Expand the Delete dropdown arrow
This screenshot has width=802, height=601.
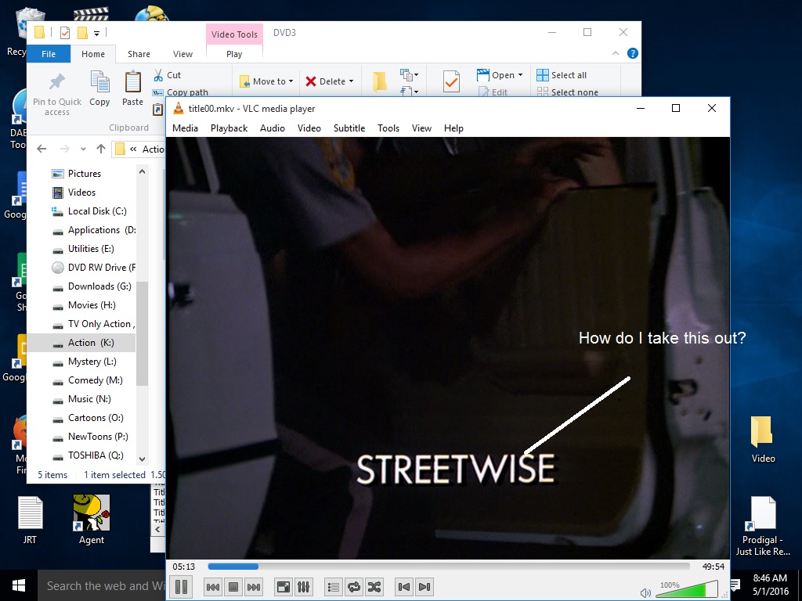pyautogui.click(x=351, y=81)
